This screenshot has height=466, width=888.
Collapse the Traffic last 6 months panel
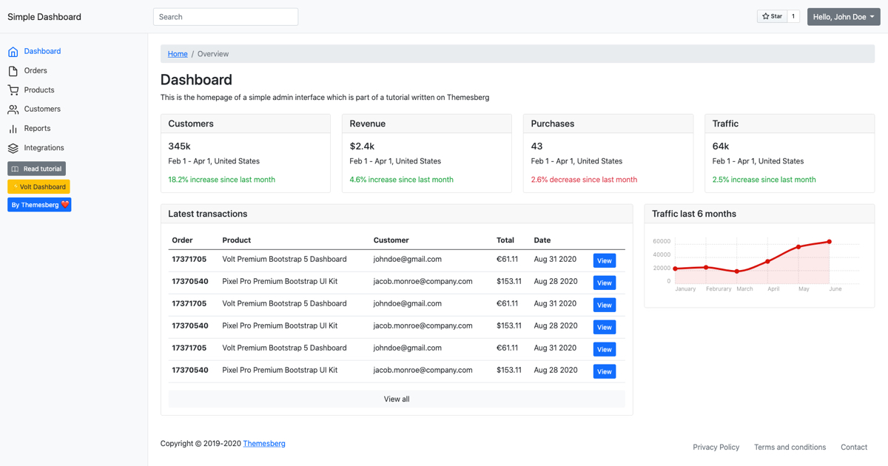coord(759,214)
